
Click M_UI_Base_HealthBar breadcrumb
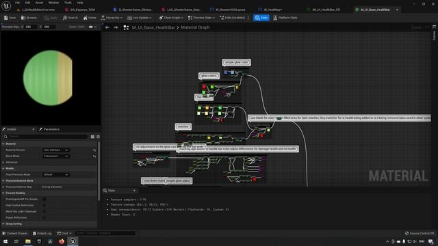click(x=153, y=27)
